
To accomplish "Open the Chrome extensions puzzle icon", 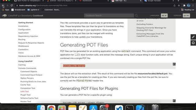I will [x=184, y=5].
